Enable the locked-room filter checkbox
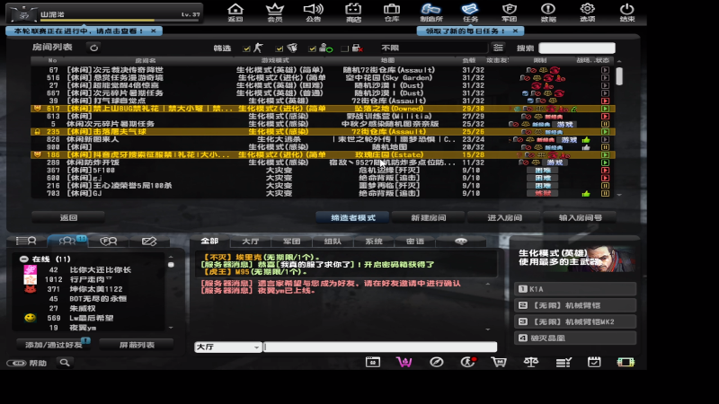Screen dimensions: 719x404 coord(345,48)
